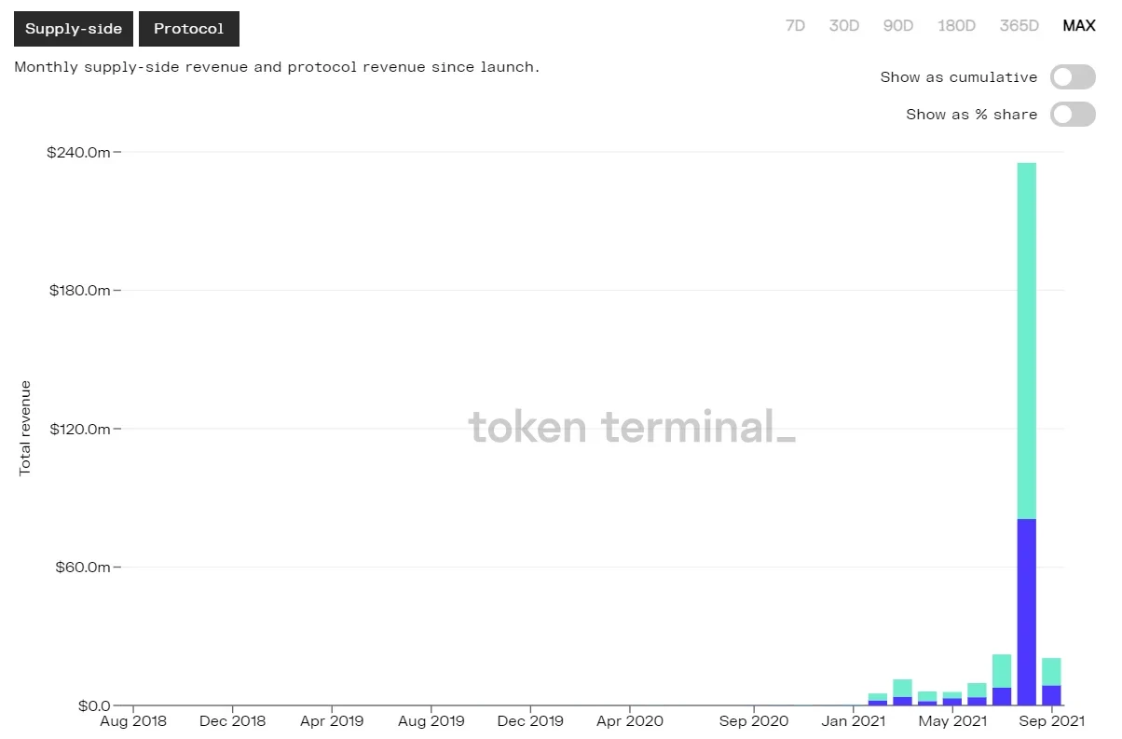Enable Show as cumulative switch
The height and width of the screenshot is (739, 1122).
click(x=1072, y=77)
